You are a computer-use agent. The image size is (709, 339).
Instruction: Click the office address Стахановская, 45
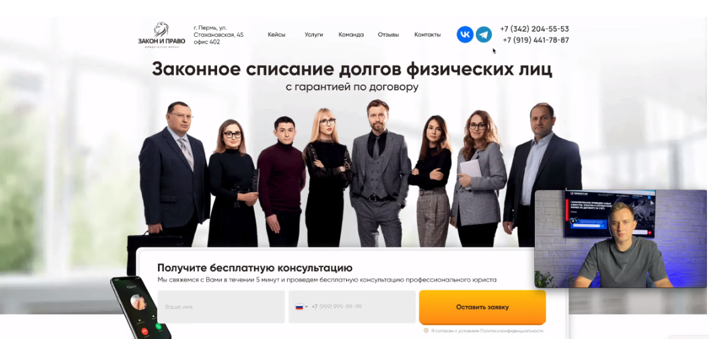tap(218, 35)
